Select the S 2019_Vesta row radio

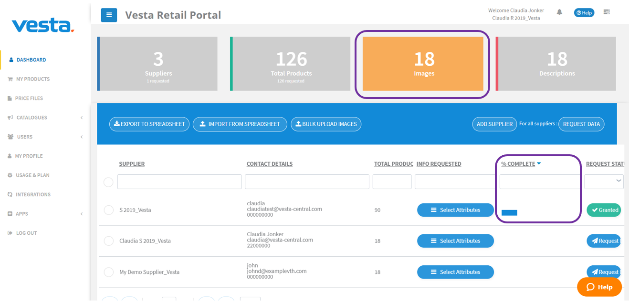[108, 210]
